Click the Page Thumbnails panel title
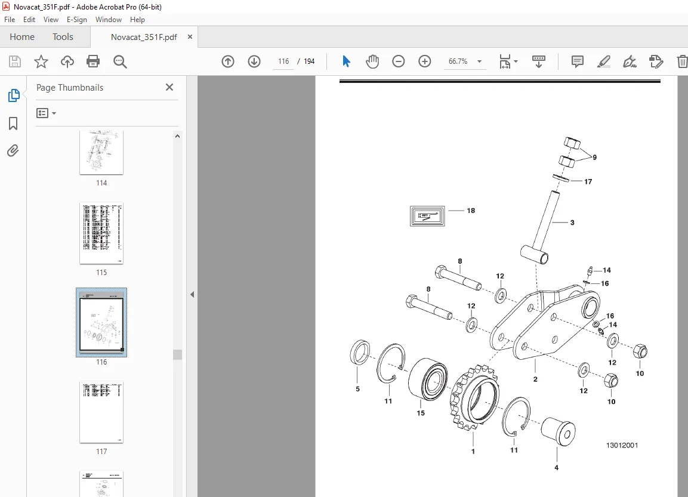Viewport: 688px width, 497px height. pyautogui.click(x=70, y=87)
